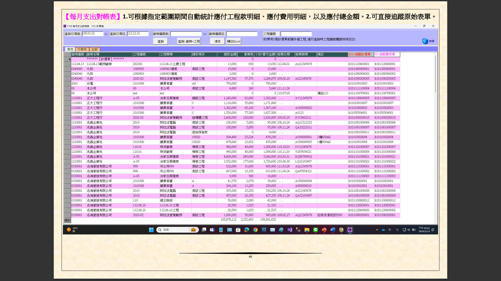Screen dimensions: 501x281
Task: Open the Visual Studio icon on the taskbar
Action: tap(290, 230)
